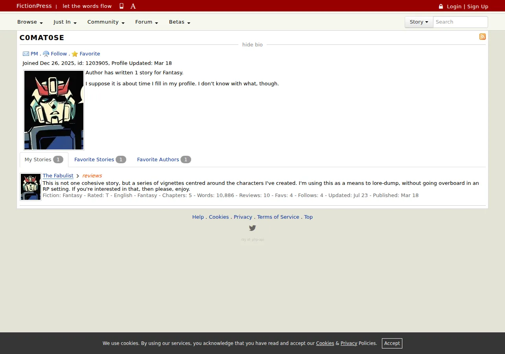Go to the FictionPress home link

click(34, 6)
